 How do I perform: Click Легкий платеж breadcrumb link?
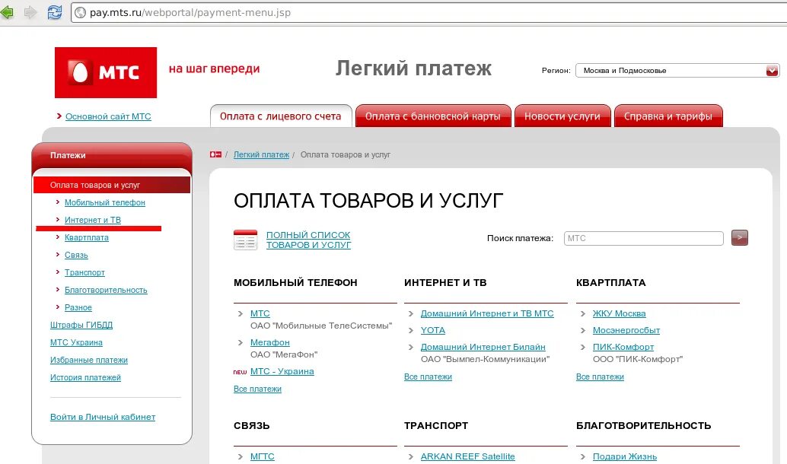[261, 154]
